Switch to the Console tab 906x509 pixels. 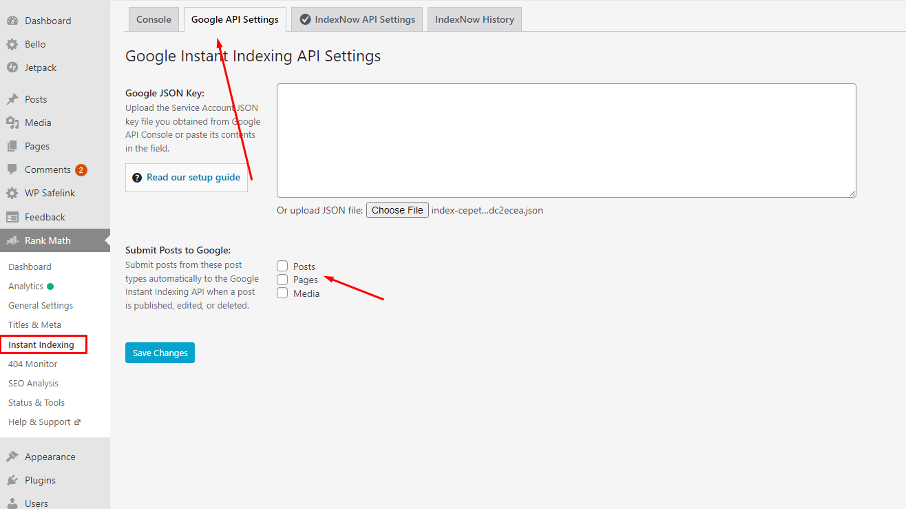[154, 19]
